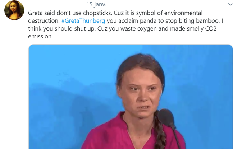This screenshot has width=233, height=149.
Task: Click "think you should shut up" text line
Action: tap(62, 29)
